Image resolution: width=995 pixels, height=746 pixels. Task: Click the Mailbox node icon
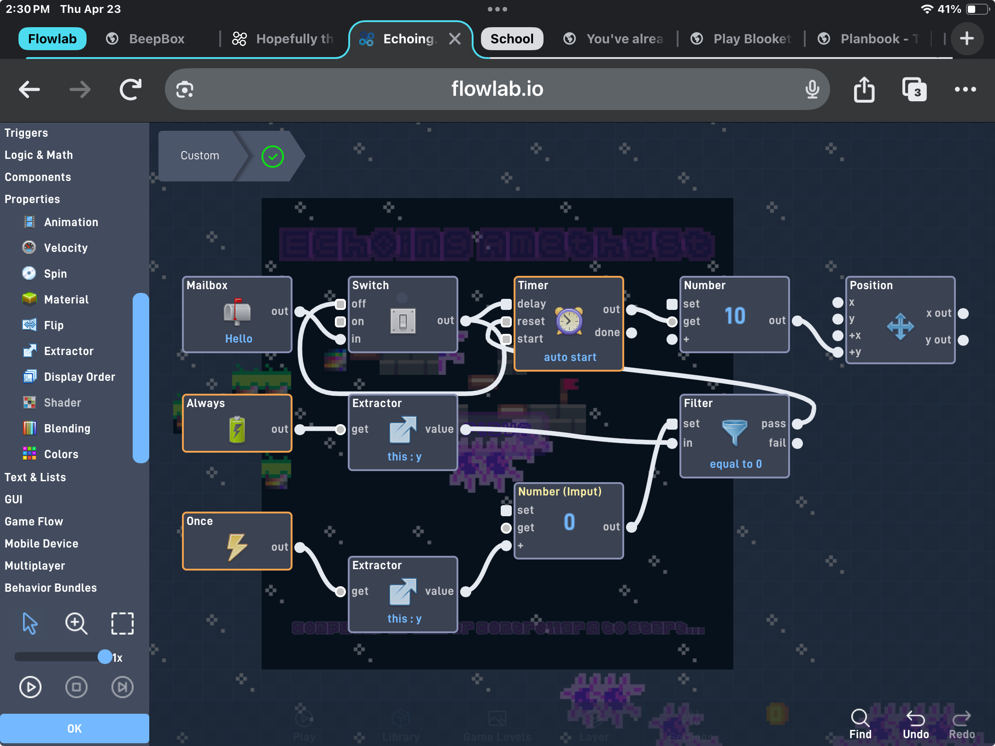[237, 311]
